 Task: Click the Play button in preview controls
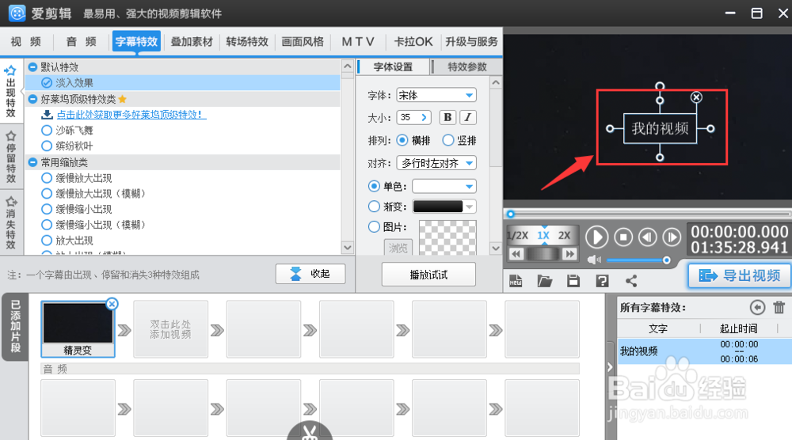596,237
